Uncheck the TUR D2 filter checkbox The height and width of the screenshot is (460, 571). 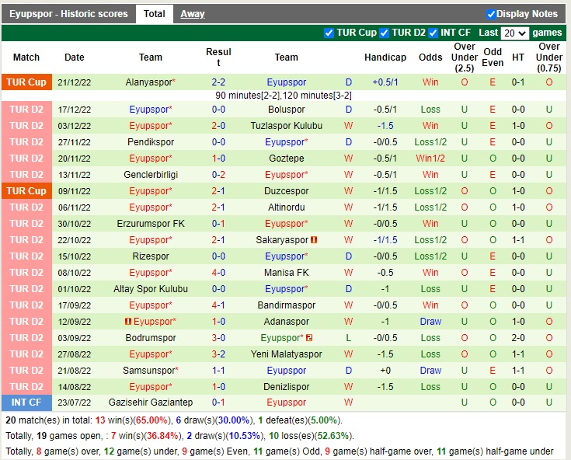click(385, 33)
